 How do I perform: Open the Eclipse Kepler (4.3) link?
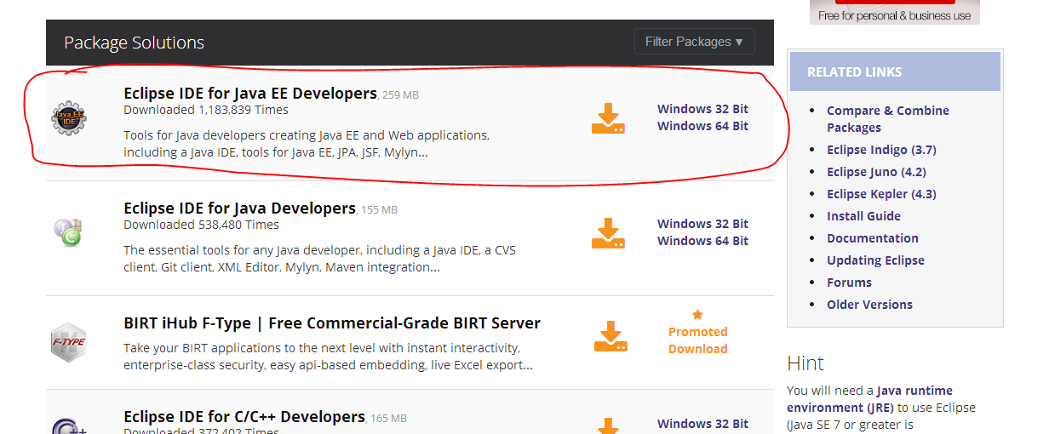pyautogui.click(x=881, y=194)
